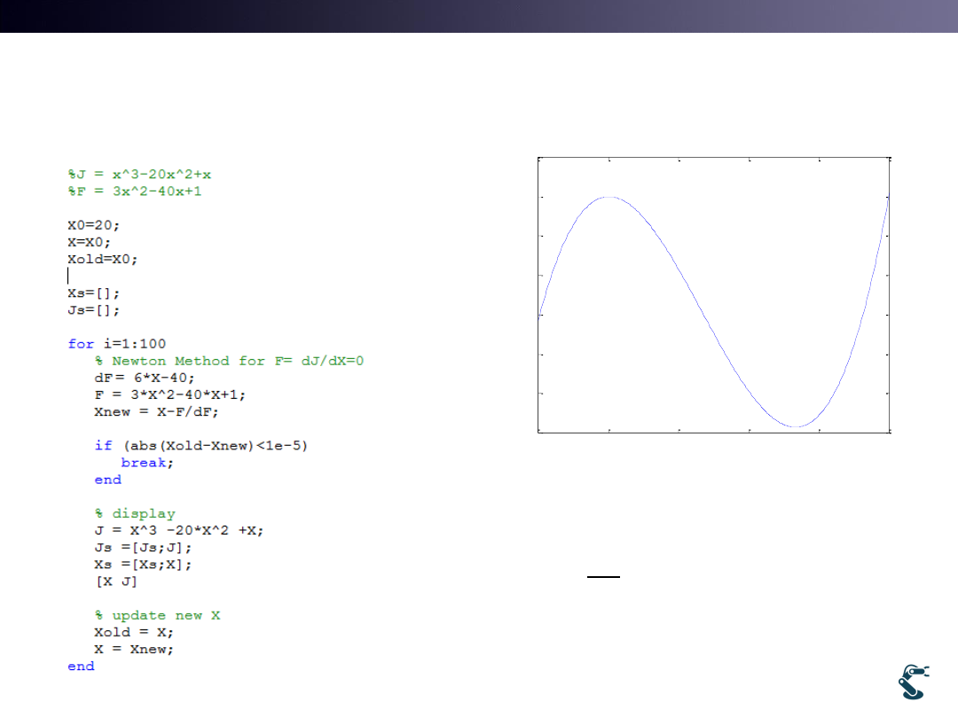Click the text cursor below 'Xold=X0;'

(x=69, y=276)
